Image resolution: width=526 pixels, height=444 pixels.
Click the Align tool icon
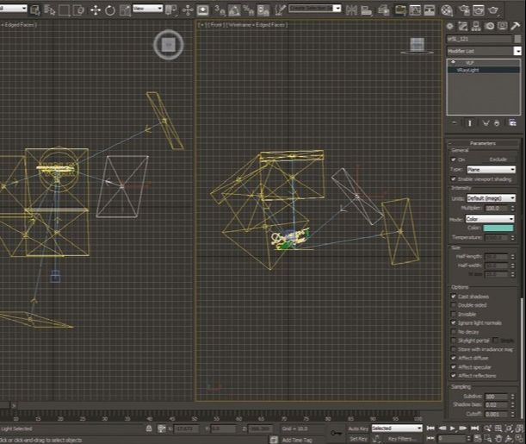366,10
